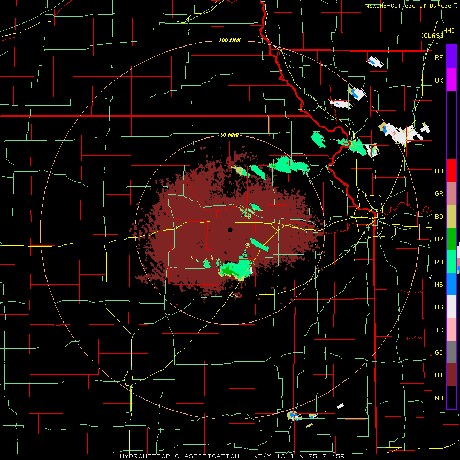This screenshot has width=460, height=460.
Task: Click the ND legend label
Action: click(439, 398)
